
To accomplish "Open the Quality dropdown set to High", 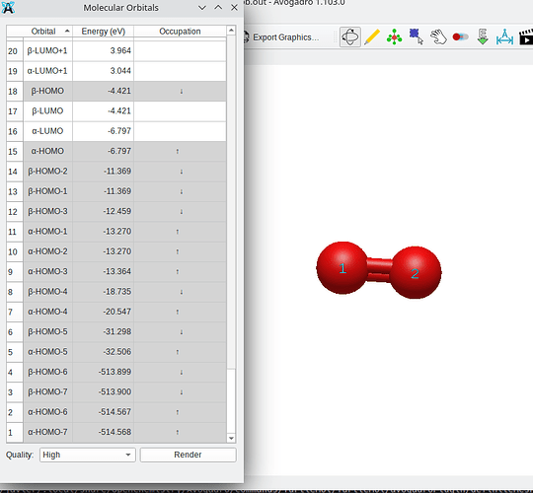I will pos(88,455).
